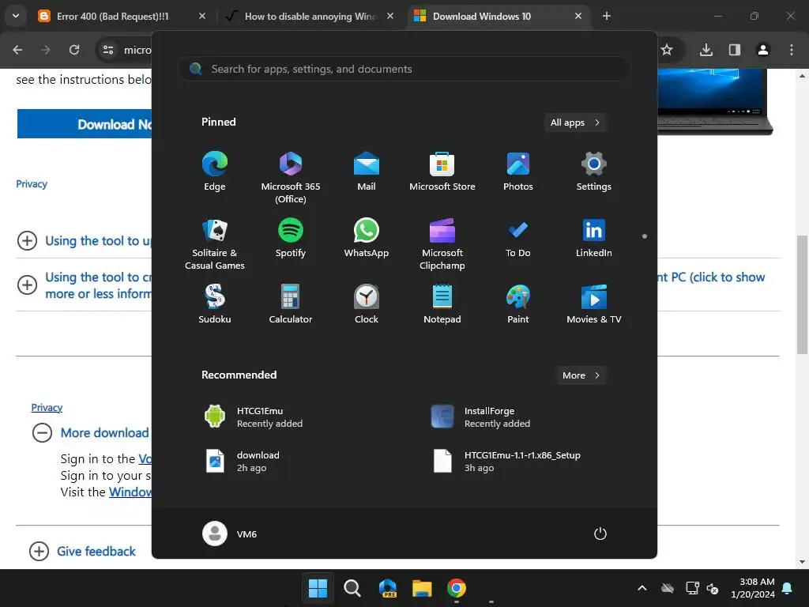
Task: Launch Notepad
Action: [x=442, y=304]
